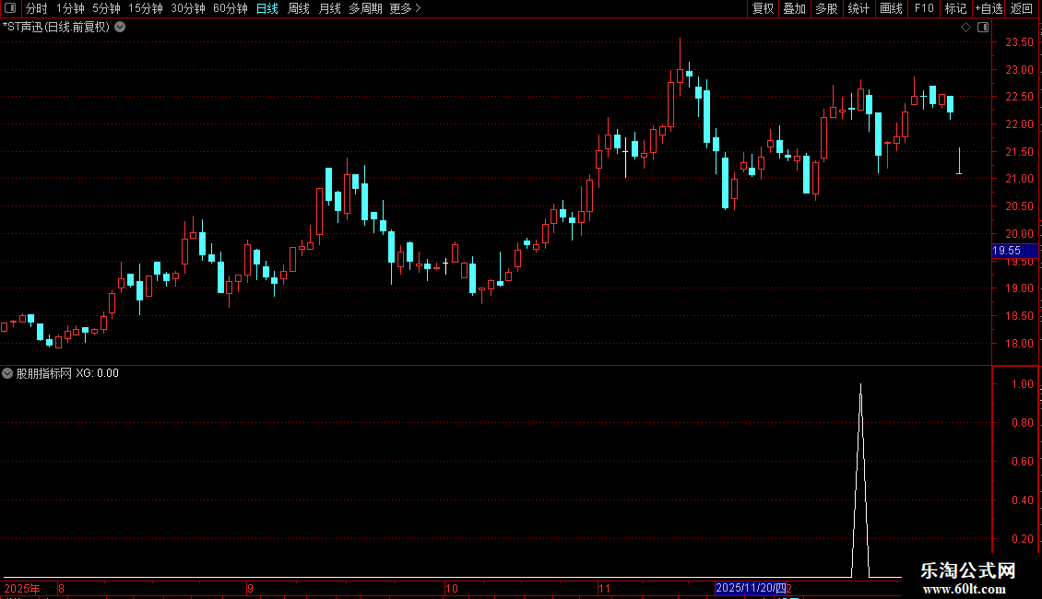Select the 日线 daily period
The width and height of the screenshot is (1042, 599).
click(267, 8)
